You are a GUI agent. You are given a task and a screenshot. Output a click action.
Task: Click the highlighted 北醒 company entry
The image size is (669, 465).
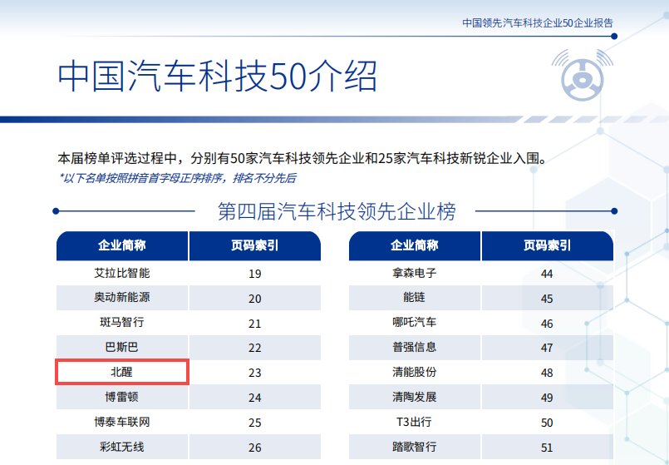pos(122,372)
